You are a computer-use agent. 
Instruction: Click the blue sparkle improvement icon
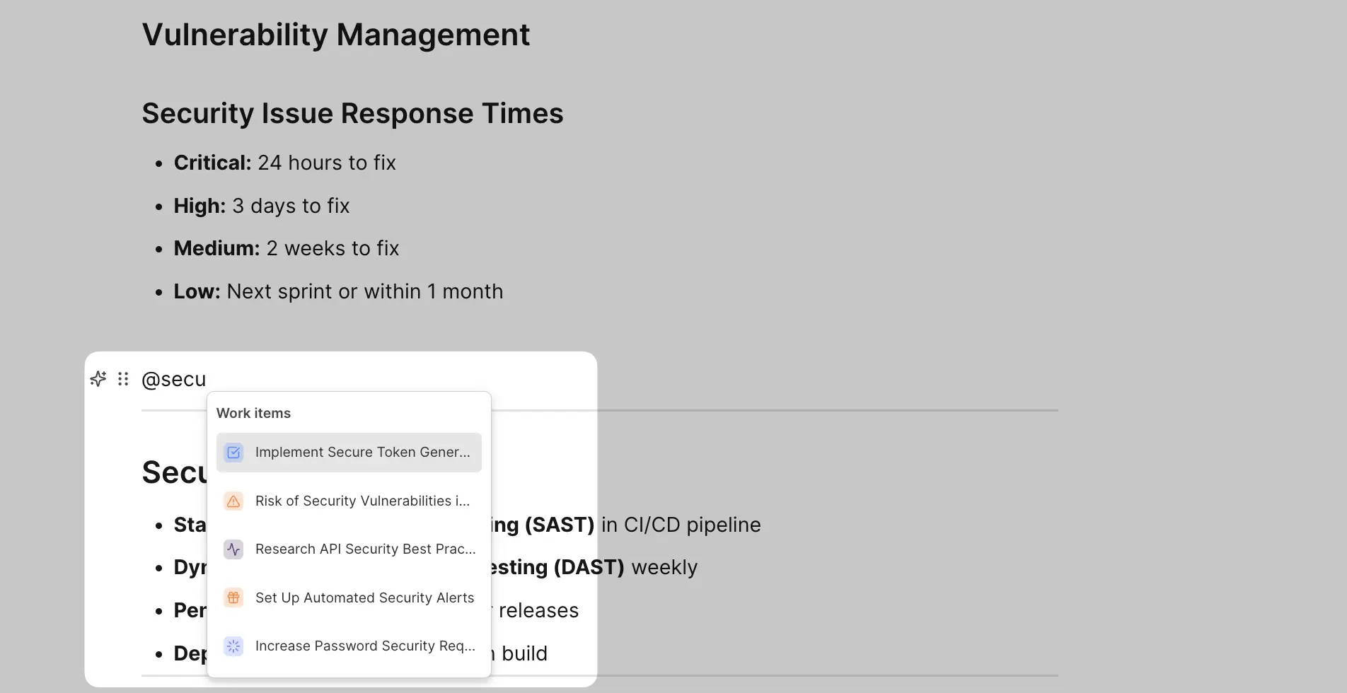pyautogui.click(x=233, y=646)
